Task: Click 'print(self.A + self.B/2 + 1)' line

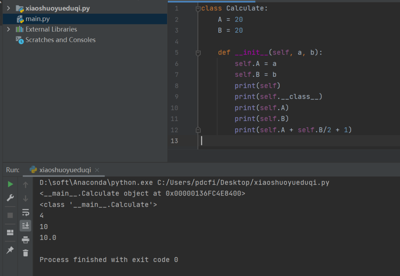Action: (x=293, y=130)
